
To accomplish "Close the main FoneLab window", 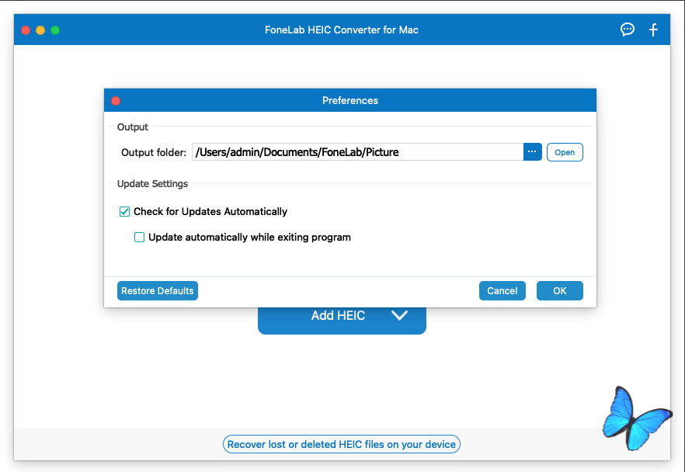I will (x=26, y=30).
